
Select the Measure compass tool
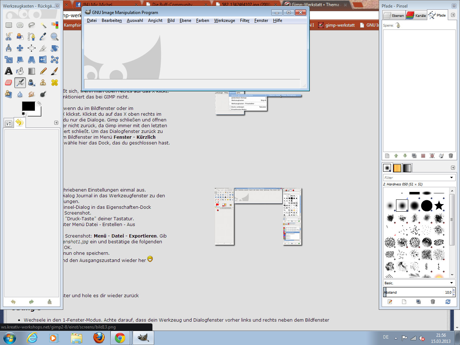tap(9, 48)
